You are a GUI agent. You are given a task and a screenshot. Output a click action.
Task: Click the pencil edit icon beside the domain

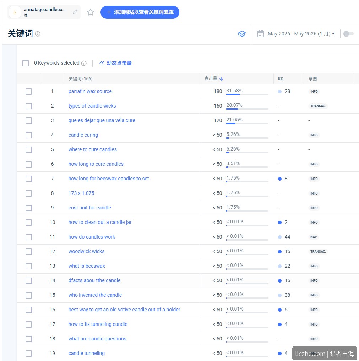pyautogui.click(x=75, y=12)
